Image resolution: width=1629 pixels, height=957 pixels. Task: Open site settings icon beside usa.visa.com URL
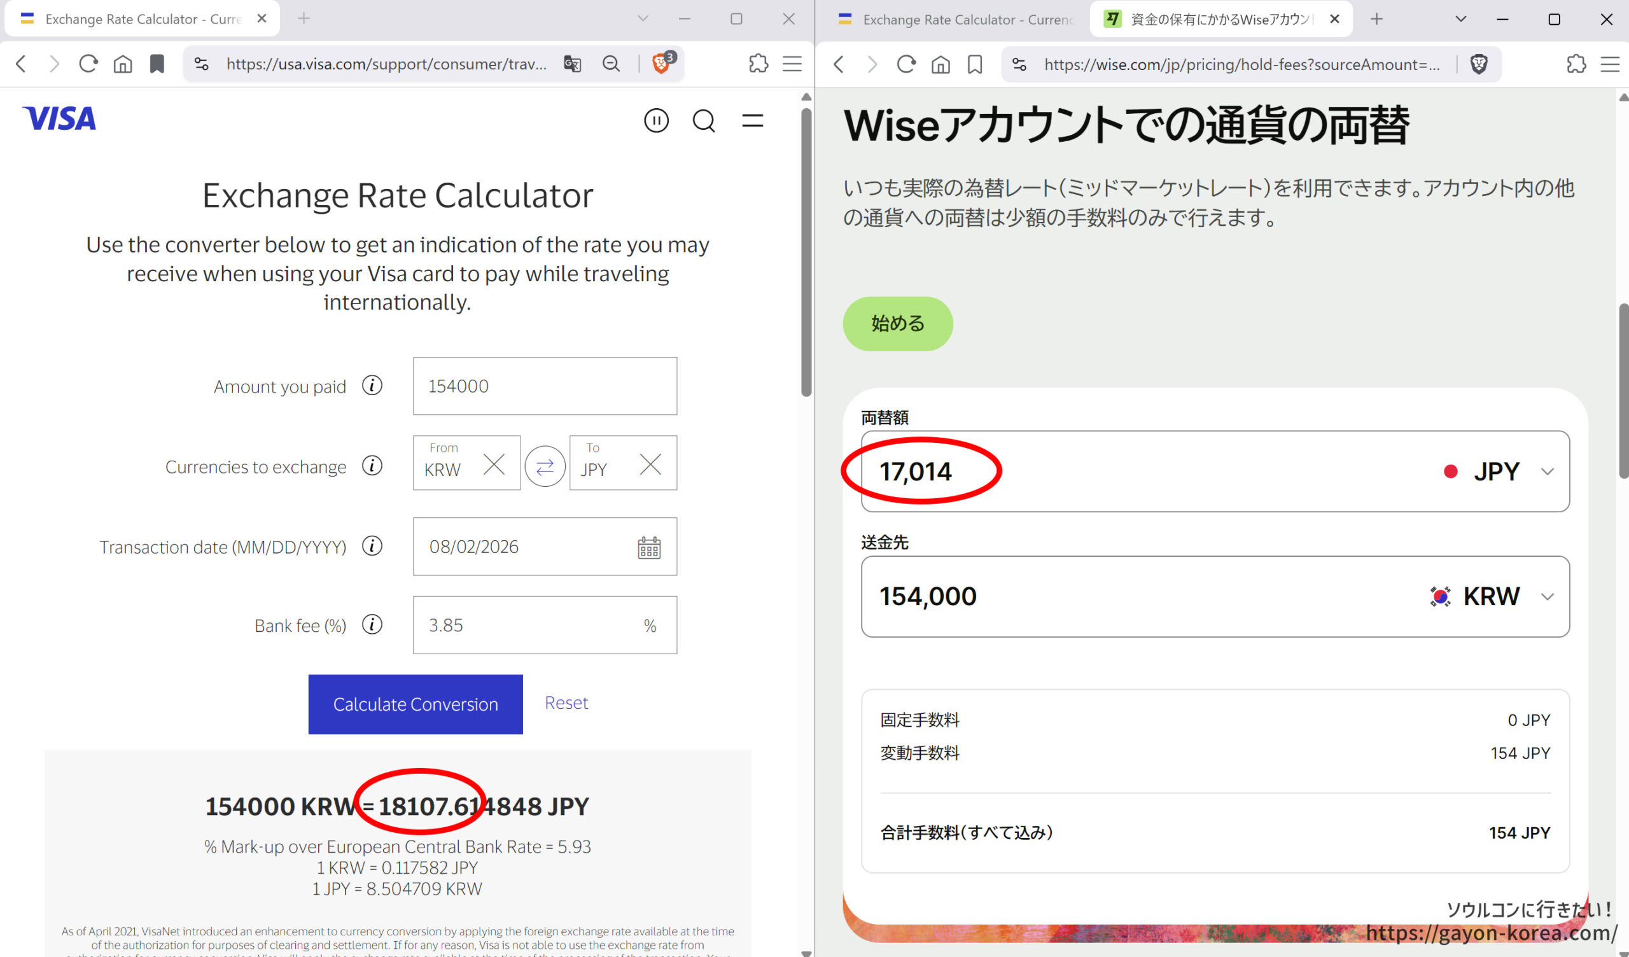201,64
